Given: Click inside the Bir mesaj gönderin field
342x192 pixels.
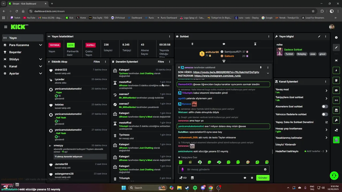Looking at the screenshot, I should click(224, 169).
